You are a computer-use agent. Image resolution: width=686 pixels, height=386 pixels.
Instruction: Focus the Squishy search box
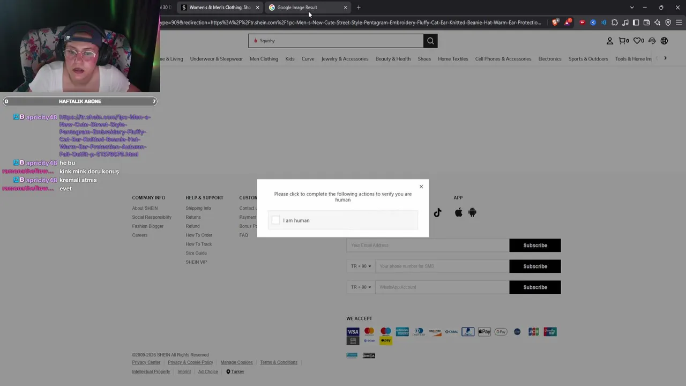pyautogui.click(x=336, y=41)
